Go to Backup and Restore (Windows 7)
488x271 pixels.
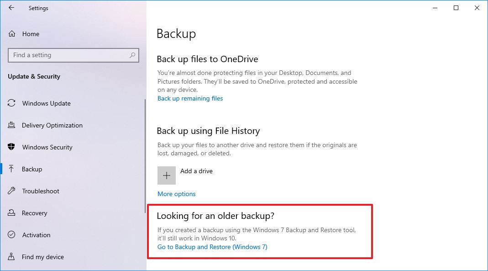pos(212,247)
